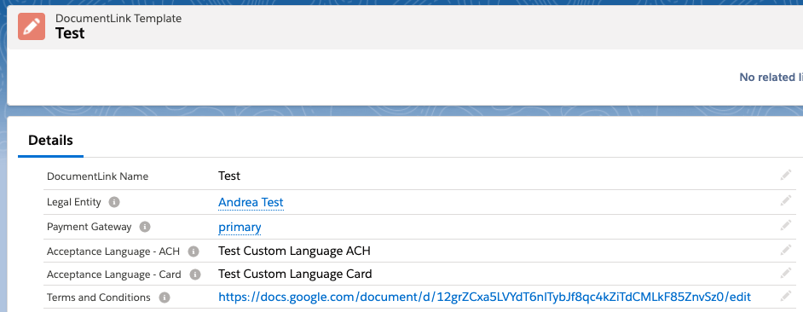Show Terms and Conditions info icon

click(x=165, y=298)
